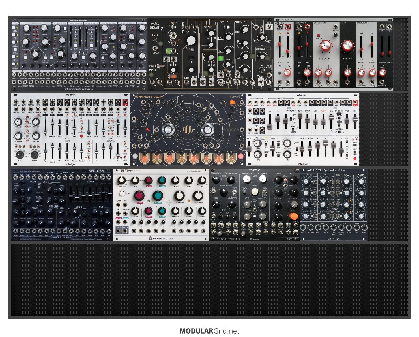Click the PITCH B knob on Atlantix
Image resolution: width=419 pixels, height=337 pixels.
36,136
